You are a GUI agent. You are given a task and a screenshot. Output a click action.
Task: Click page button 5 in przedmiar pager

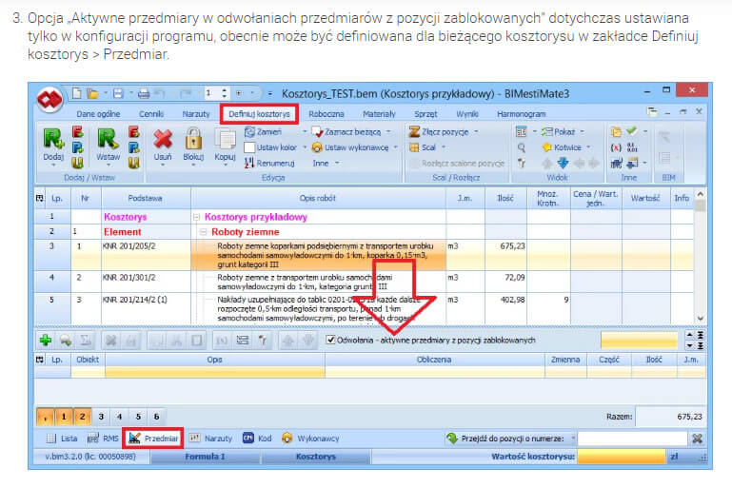click(x=138, y=417)
